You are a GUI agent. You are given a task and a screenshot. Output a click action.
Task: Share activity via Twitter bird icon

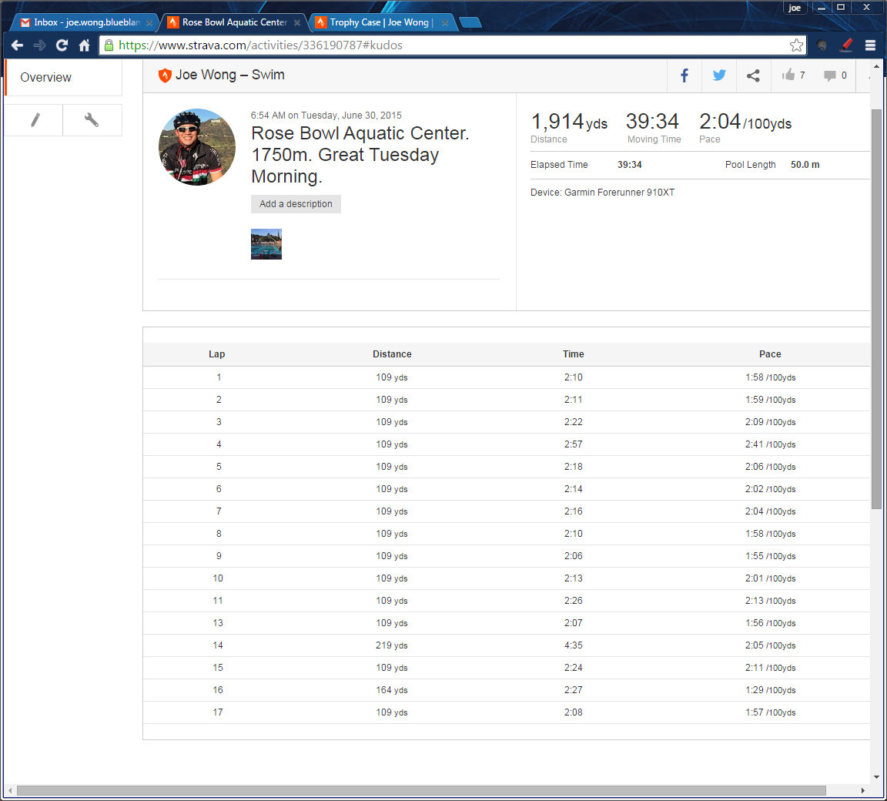[719, 75]
